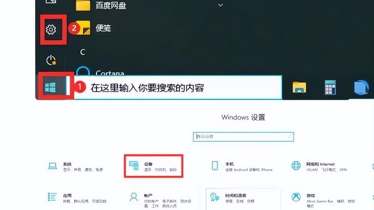This screenshot has width=374, height=210.
Task: Click the power icon in Start menu
Action: (51, 60)
